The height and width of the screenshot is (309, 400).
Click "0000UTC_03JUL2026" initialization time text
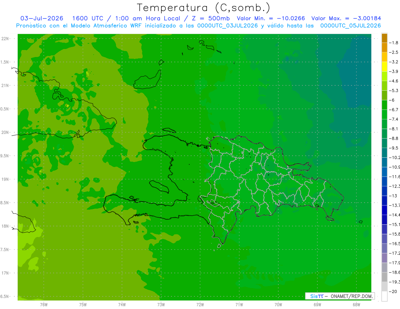click(x=227, y=26)
